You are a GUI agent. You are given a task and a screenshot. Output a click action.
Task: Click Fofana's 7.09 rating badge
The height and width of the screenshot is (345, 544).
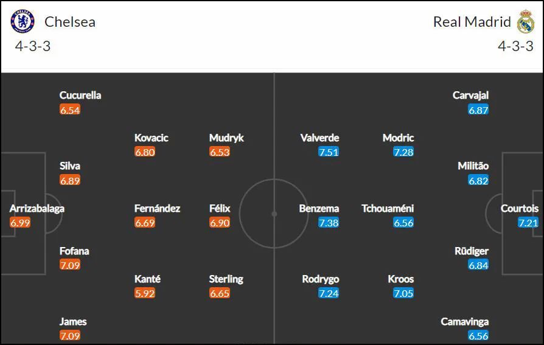click(70, 265)
